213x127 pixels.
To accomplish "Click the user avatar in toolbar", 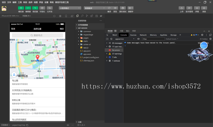I will click(4, 9).
